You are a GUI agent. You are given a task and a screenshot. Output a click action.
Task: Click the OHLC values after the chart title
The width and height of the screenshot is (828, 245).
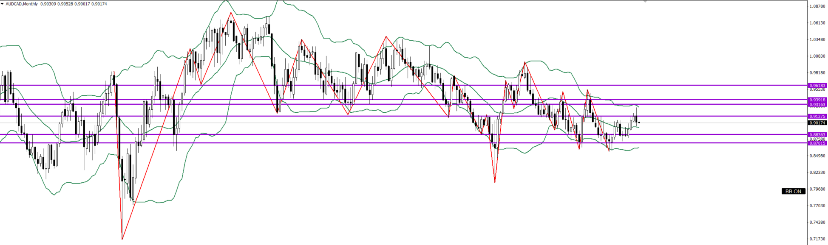(74, 4)
